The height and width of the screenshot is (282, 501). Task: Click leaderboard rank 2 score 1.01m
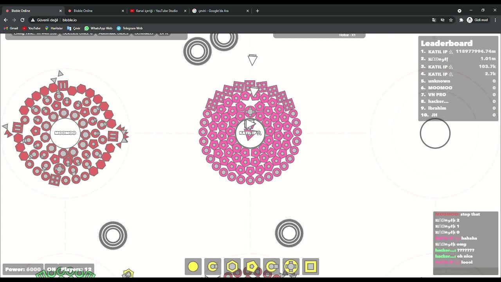(x=488, y=59)
